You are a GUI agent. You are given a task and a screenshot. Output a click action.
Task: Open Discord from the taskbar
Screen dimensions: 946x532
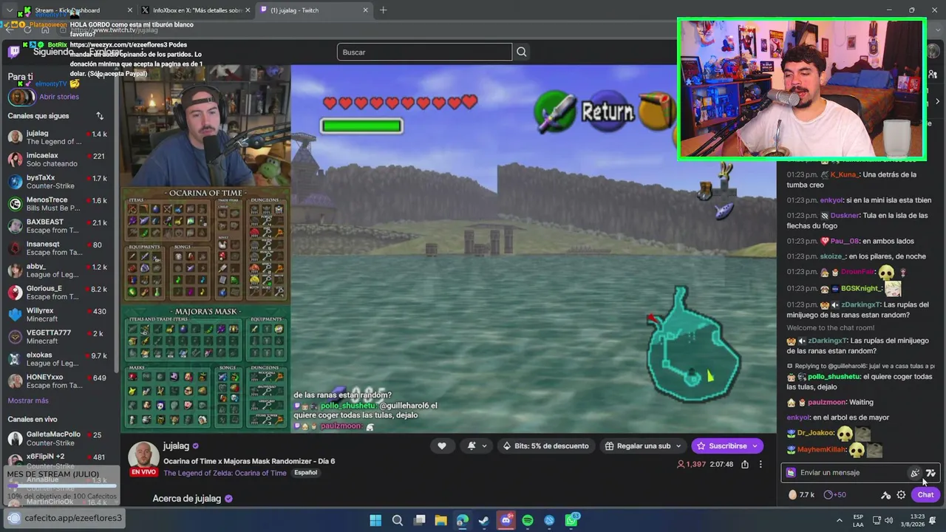point(506,520)
